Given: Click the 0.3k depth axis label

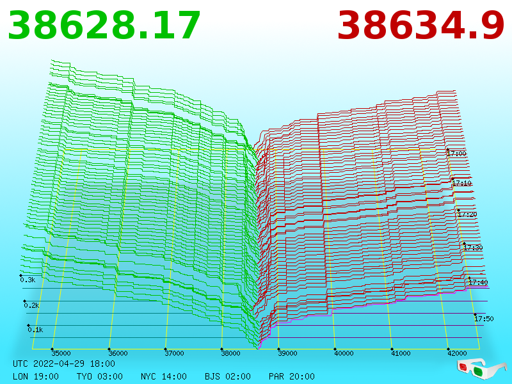Looking at the screenshot, I should (x=28, y=280).
